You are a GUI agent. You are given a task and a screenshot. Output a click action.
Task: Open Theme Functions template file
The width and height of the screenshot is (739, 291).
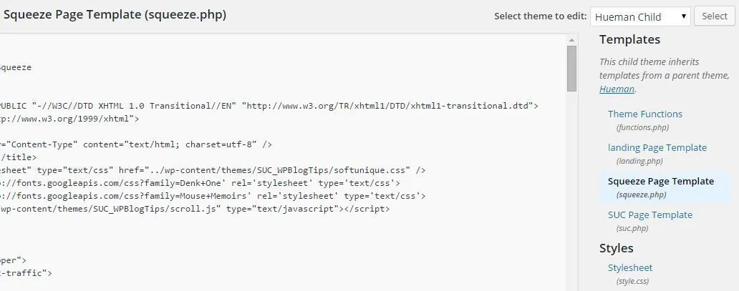(644, 114)
